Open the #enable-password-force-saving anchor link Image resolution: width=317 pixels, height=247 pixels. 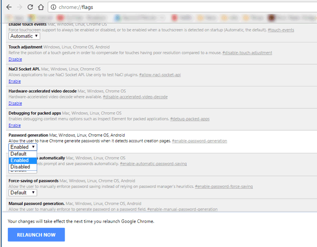coord(224,187)
